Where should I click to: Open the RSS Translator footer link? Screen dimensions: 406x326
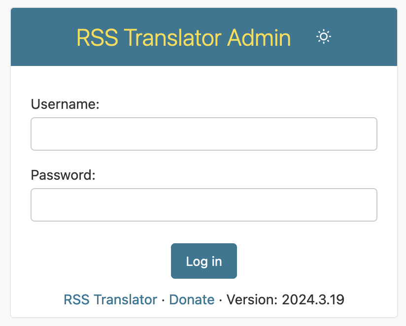point(110,299)
